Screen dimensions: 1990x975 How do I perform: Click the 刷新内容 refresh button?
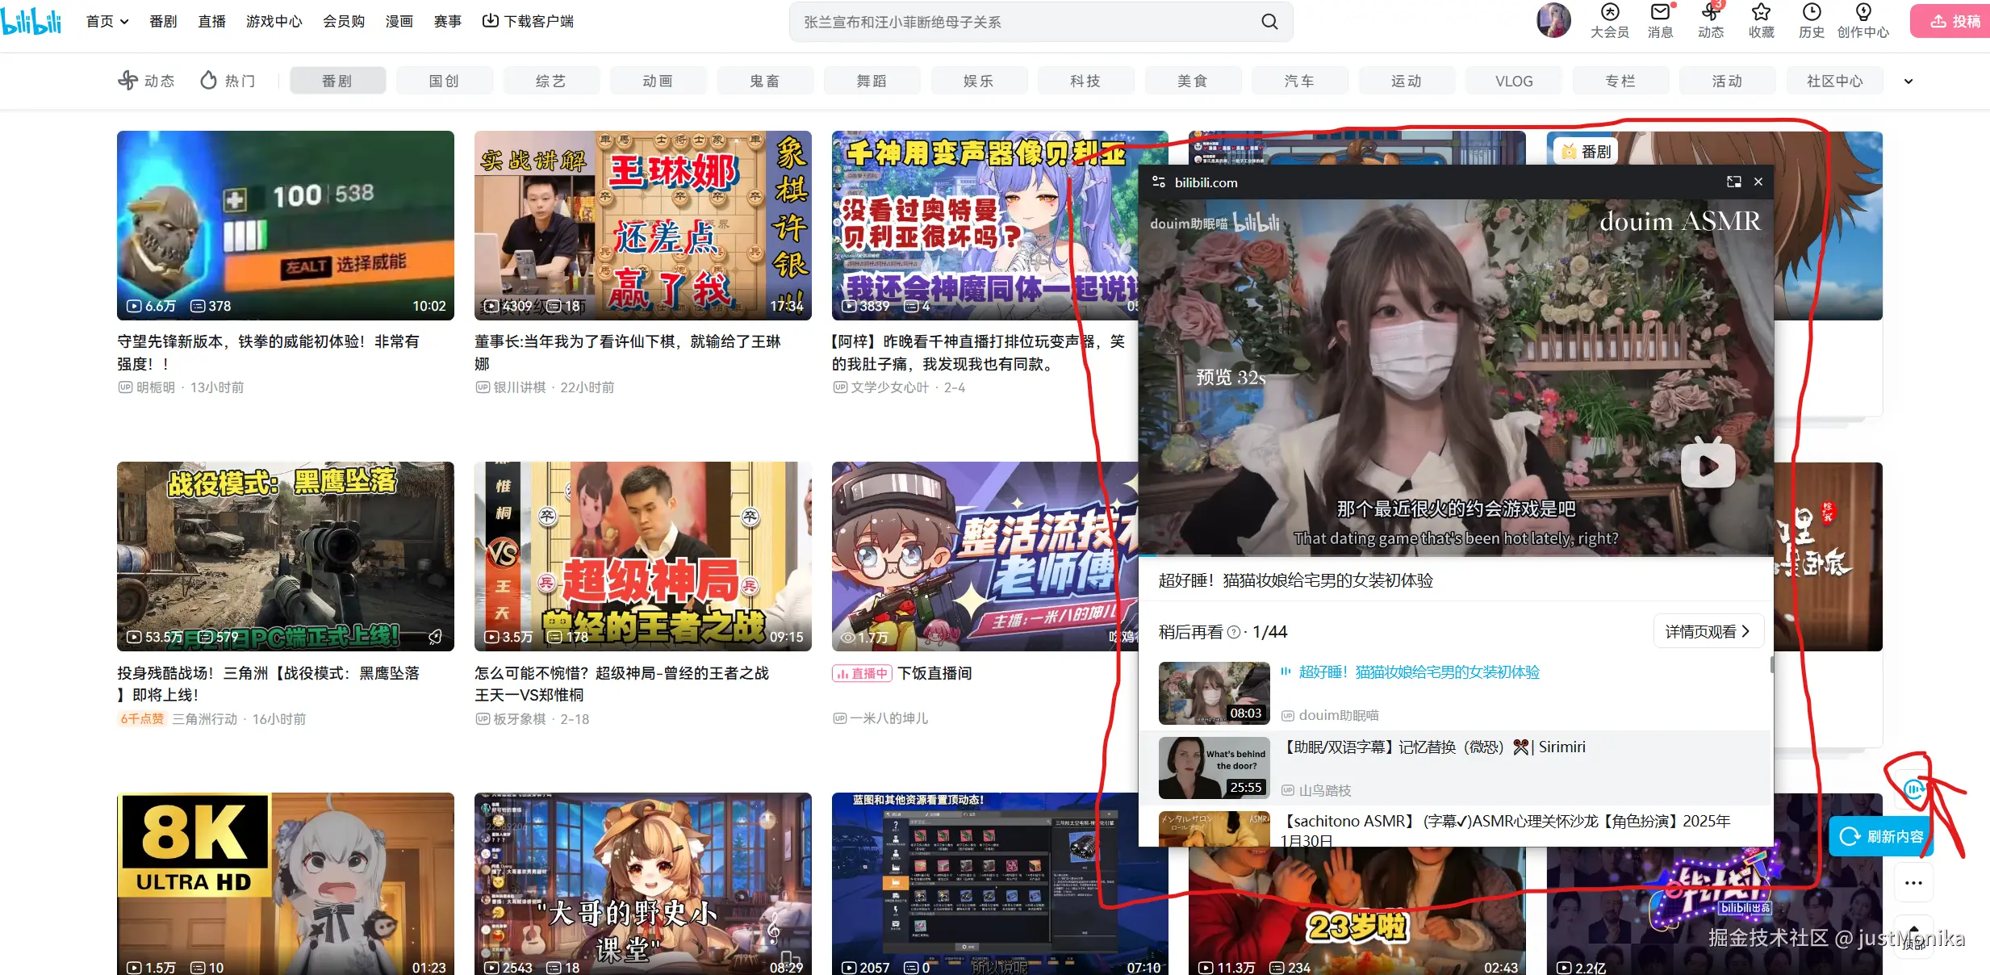click(x=1880, y=836)
